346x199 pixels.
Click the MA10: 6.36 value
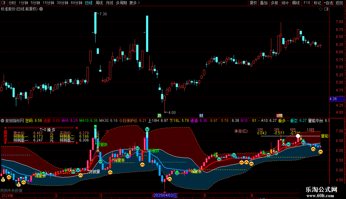(x=88, y=121)
